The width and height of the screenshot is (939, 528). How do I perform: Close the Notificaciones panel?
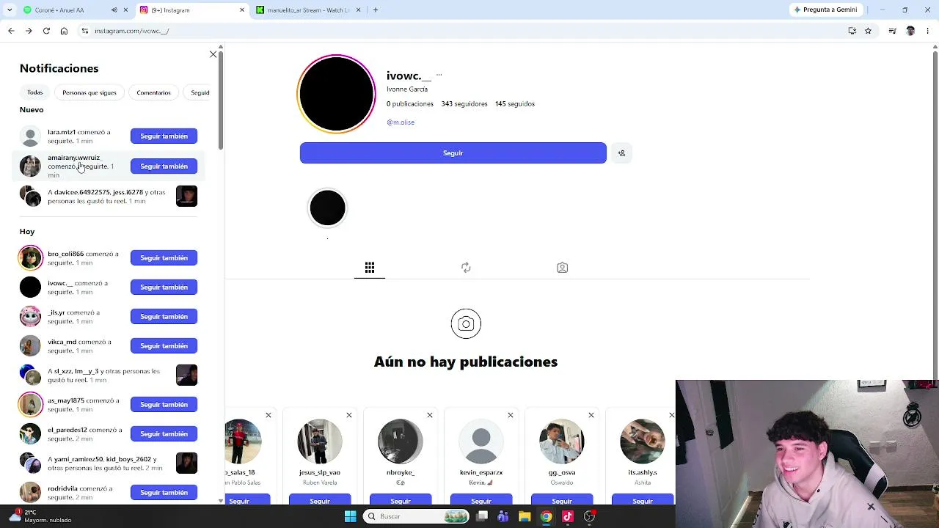click(x=213, y=54)
